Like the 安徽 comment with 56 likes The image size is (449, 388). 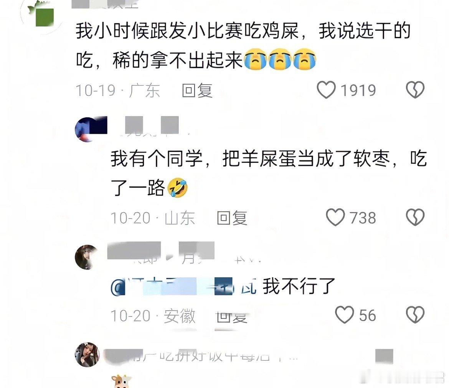[x=345, y=315]
